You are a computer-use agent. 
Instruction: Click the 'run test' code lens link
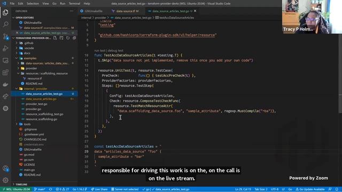(x=100, y=51)
